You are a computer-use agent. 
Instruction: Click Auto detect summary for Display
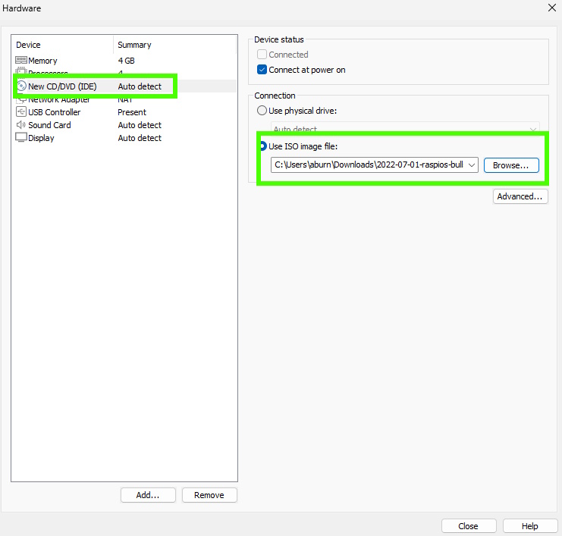(140, 138)
